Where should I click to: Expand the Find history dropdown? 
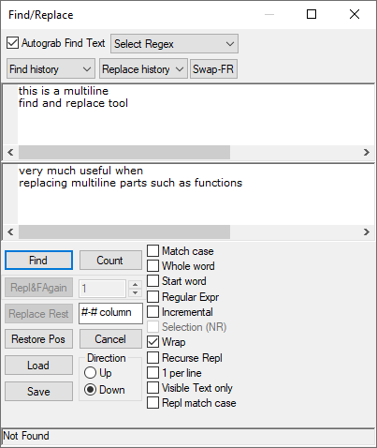pos(51,69)
